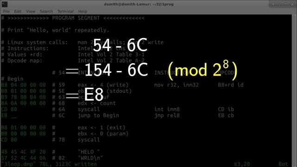This screenshot has height=167, width=297.
Task: Click hex bytes '57 52 4C 44 0A'
Action: [23, 158]
